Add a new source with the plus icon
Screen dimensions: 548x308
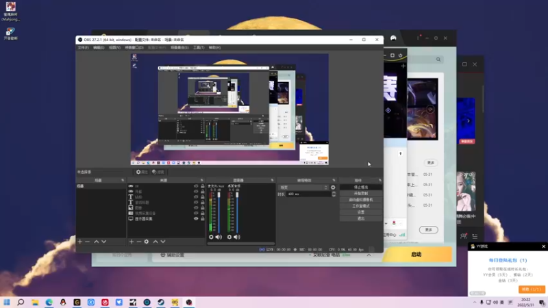[x=132, y=242]
